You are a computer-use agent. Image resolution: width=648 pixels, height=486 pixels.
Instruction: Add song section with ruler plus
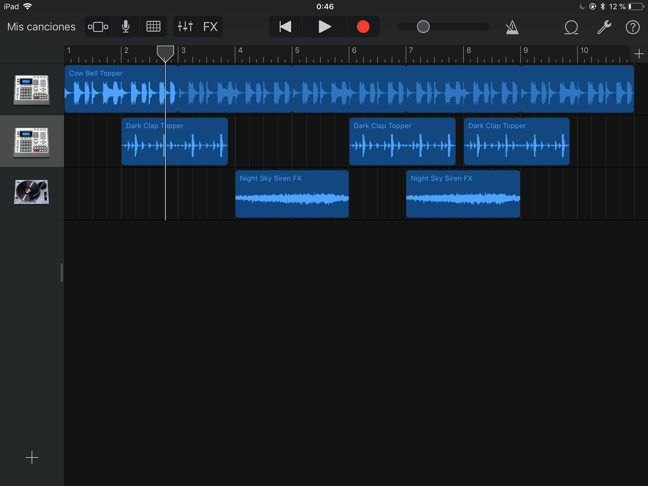pyautogui.click(x=639, y=54)
